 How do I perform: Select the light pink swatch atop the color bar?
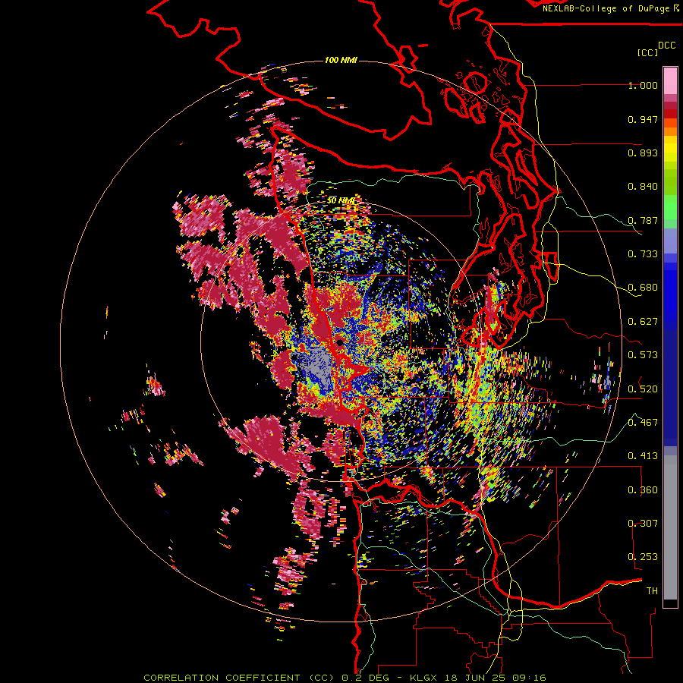[670, 80]
